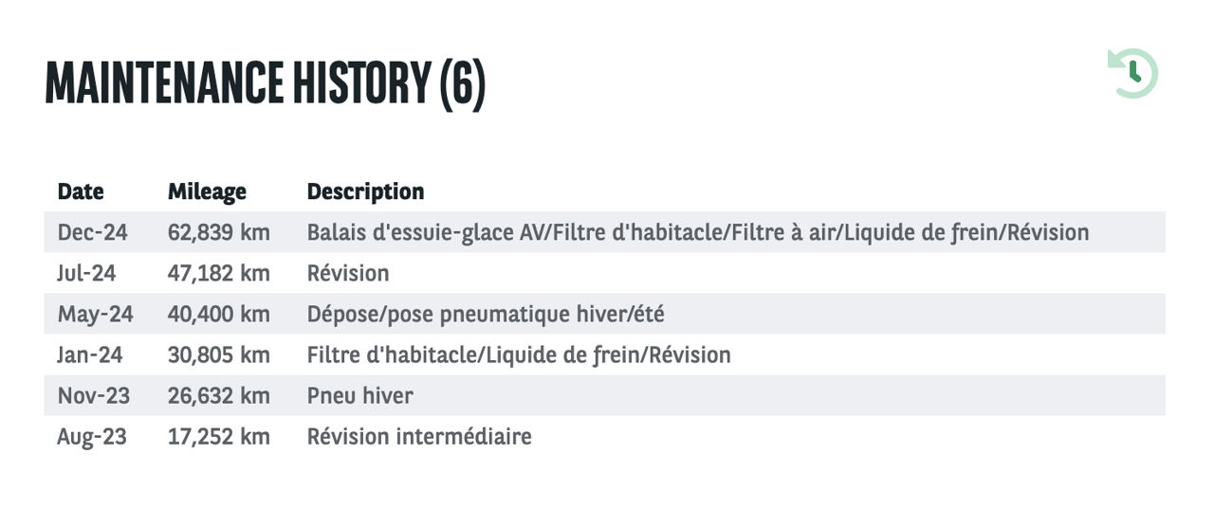Image resolution: width=1214 pixels, height=508 pixels.
Task: Open the May-24 maintenance row
Action: click(x=605, y=314)
